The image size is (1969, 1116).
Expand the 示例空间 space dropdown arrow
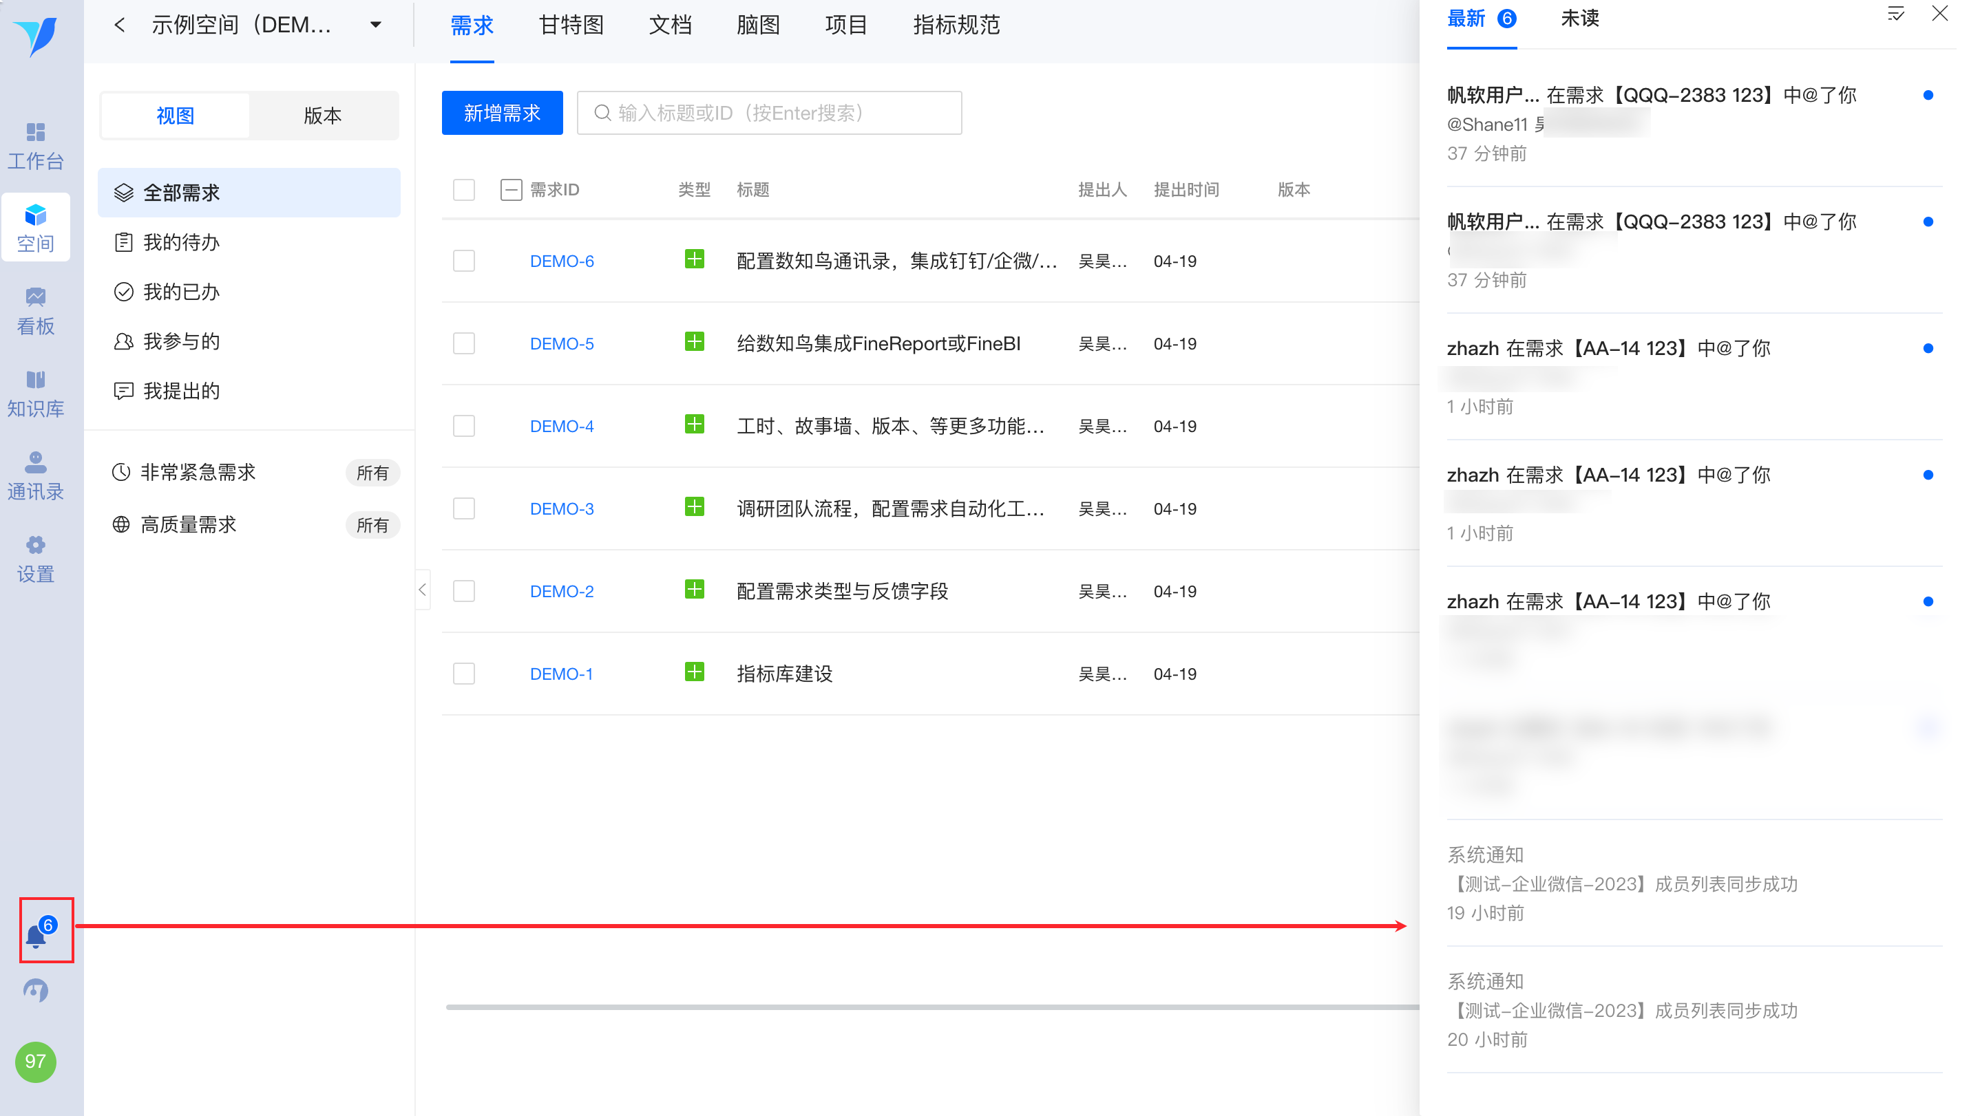pyautogui.click(x=376, y=25)
